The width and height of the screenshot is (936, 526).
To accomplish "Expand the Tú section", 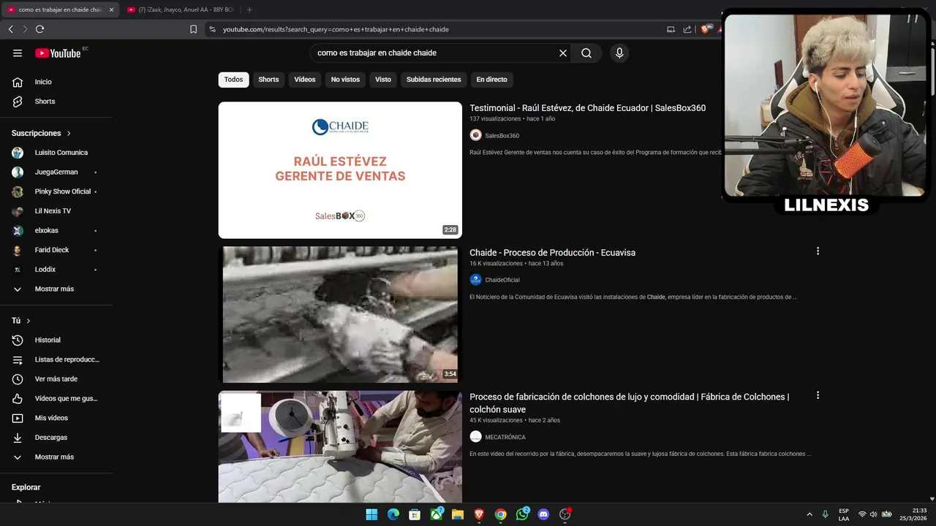I will (x=21, y=321).
